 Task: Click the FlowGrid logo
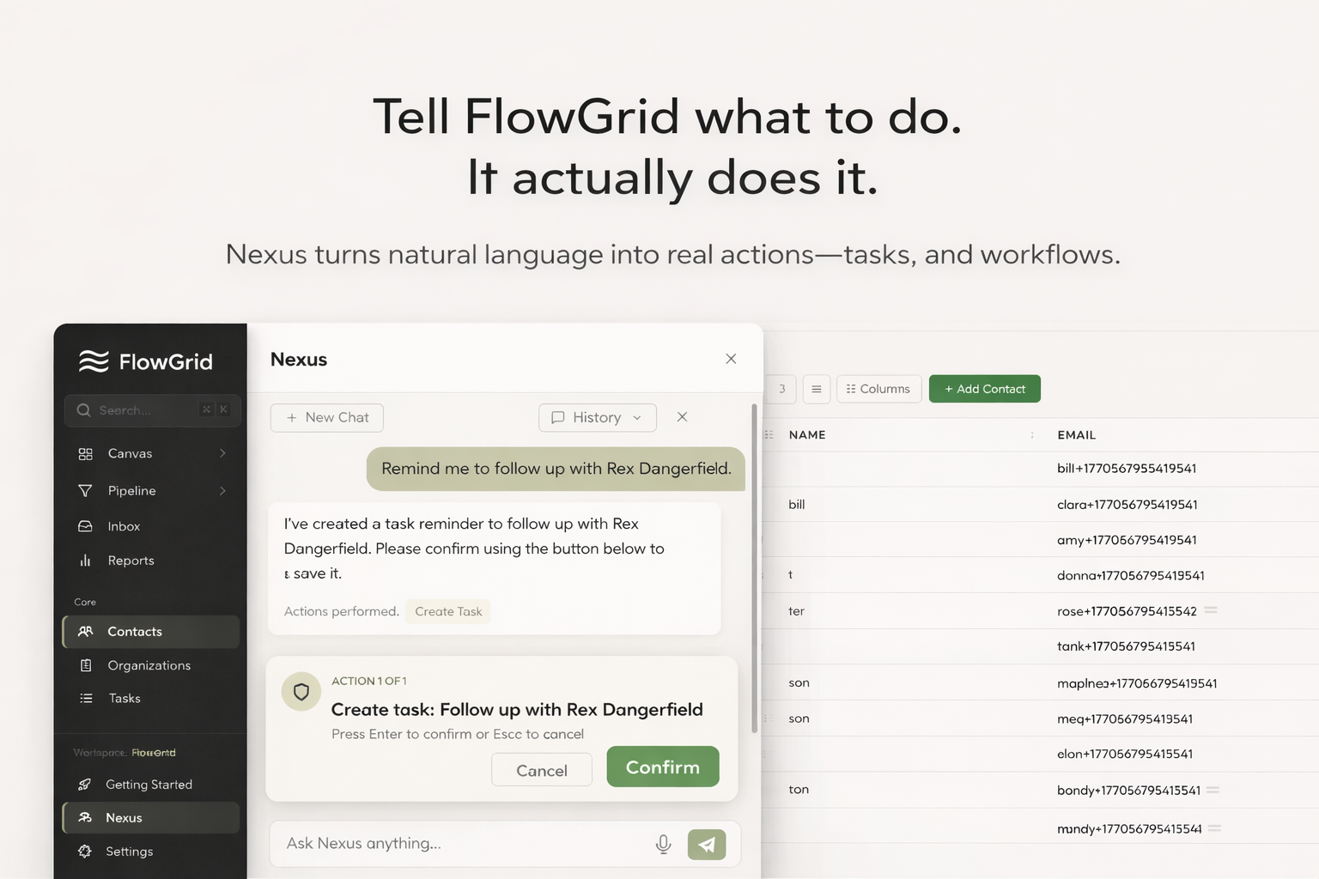144,361
